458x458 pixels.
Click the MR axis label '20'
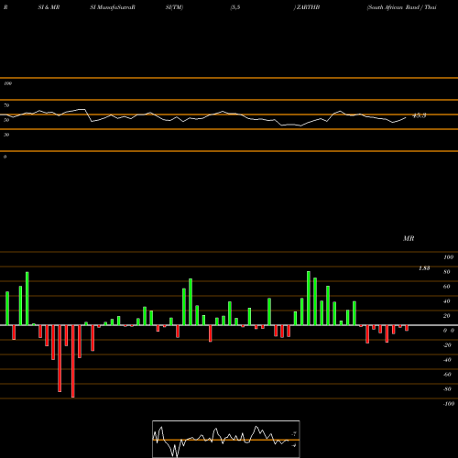tap(447, 316)
